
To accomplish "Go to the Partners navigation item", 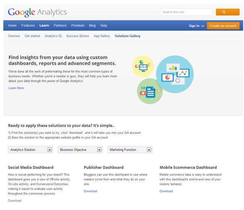I will [60, 25].
